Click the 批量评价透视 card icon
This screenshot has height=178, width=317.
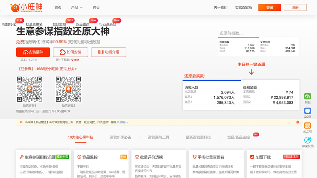point(137,157)
